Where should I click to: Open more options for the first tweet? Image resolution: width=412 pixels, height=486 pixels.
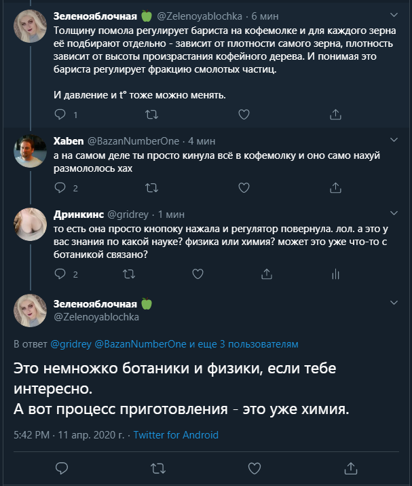tap(395, 14)
